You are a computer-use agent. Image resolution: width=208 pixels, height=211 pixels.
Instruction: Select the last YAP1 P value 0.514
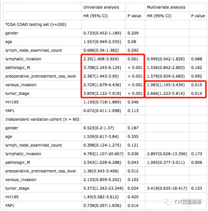[133, 205]
